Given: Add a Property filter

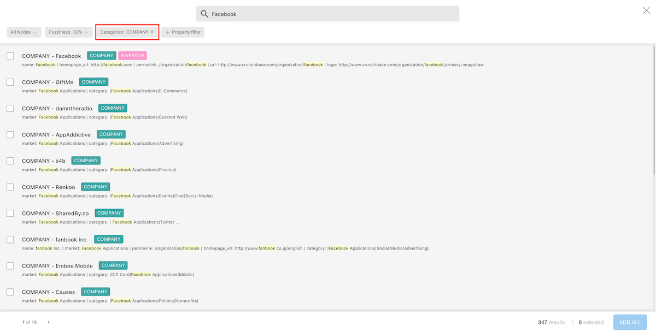Looking at the screenshot, I should (186, 32).
